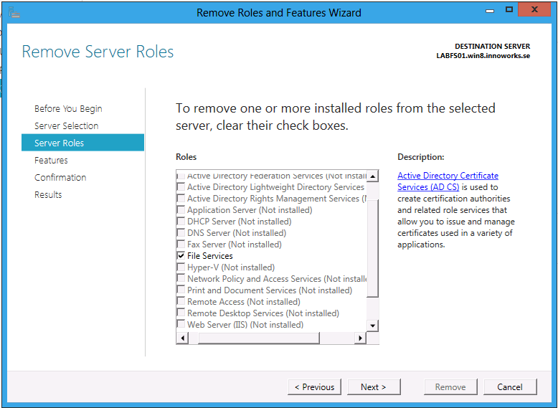Toggle Remote Desktop Services checkbox
The width and height of the screenshot is (558, 408).
tap(181, 313)
